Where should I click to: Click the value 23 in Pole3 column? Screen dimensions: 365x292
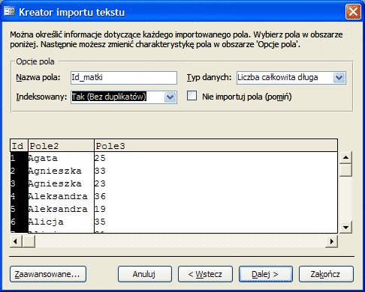[100, 183]
